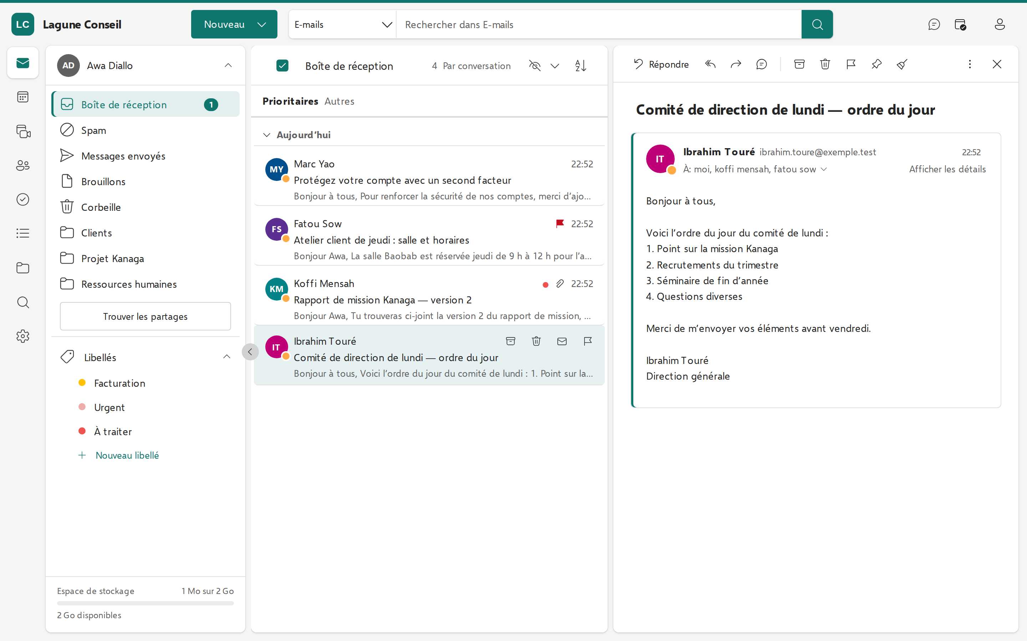Click the Lagune Conseil logo
The height and width of the screenshot is (641, 1027).
[23, 25]
